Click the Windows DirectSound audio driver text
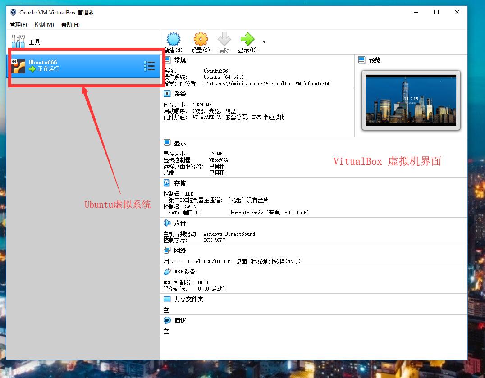 point(229,234)
